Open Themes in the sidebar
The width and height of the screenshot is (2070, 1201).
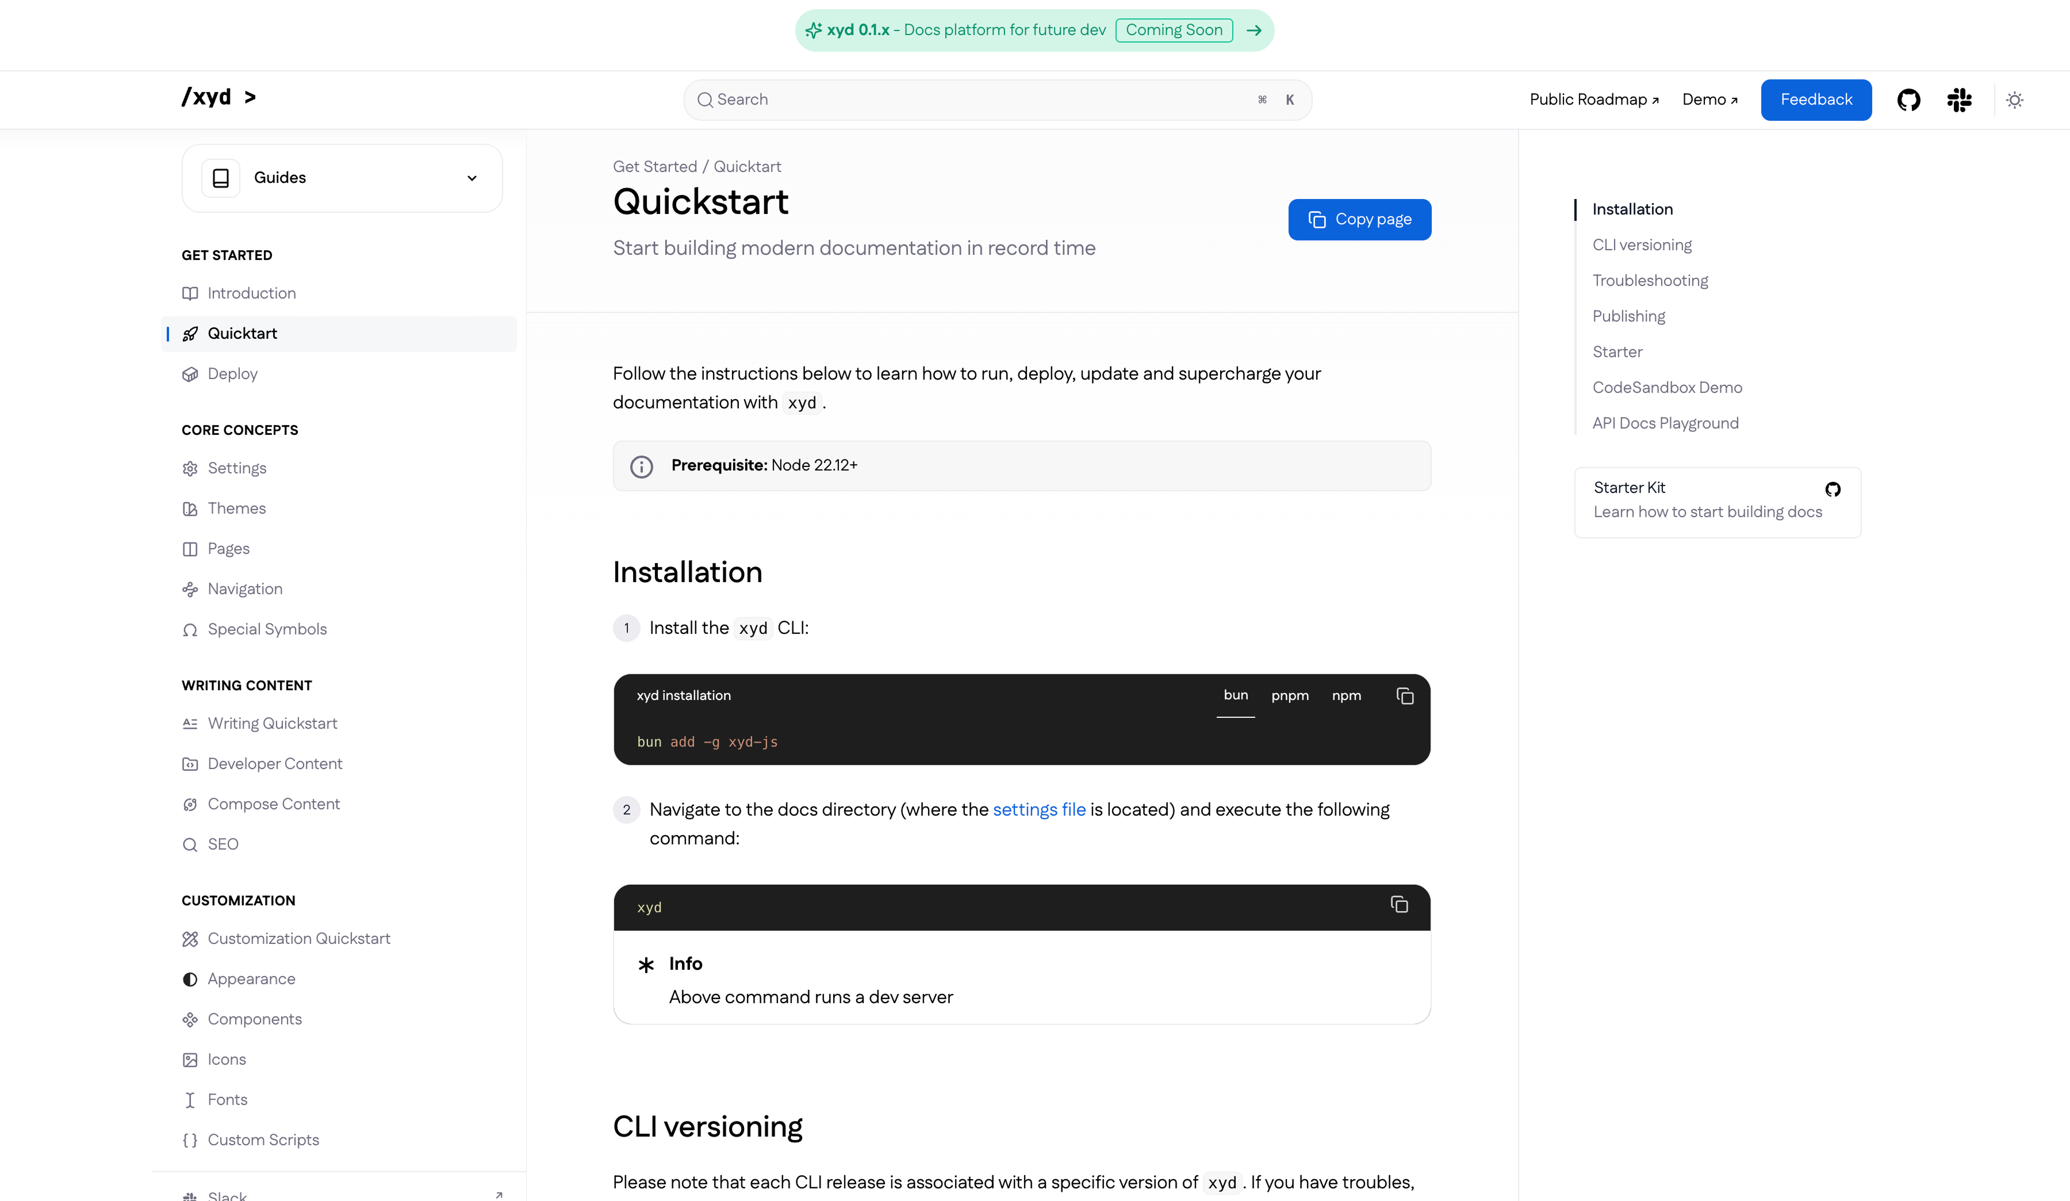coord(236,508)
